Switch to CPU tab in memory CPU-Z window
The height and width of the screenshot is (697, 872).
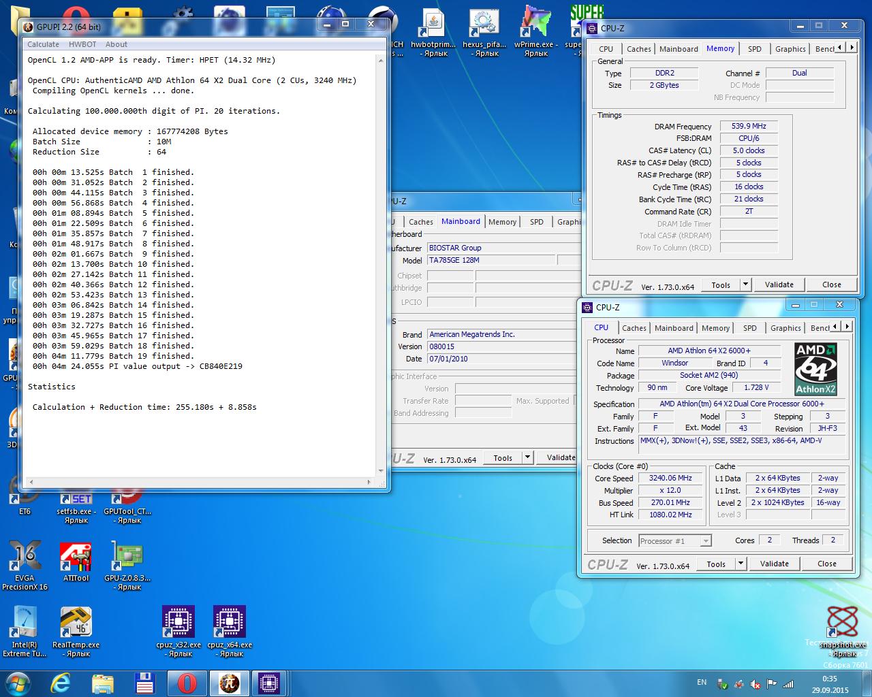(606, 49)
